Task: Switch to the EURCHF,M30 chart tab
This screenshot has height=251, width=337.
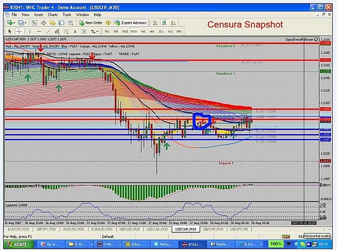Action: tap(18, 230)
